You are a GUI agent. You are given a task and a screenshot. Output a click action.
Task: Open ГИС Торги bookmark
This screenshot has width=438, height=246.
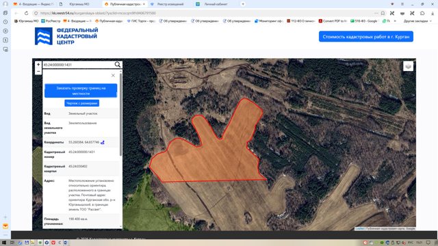pos(141,21)
